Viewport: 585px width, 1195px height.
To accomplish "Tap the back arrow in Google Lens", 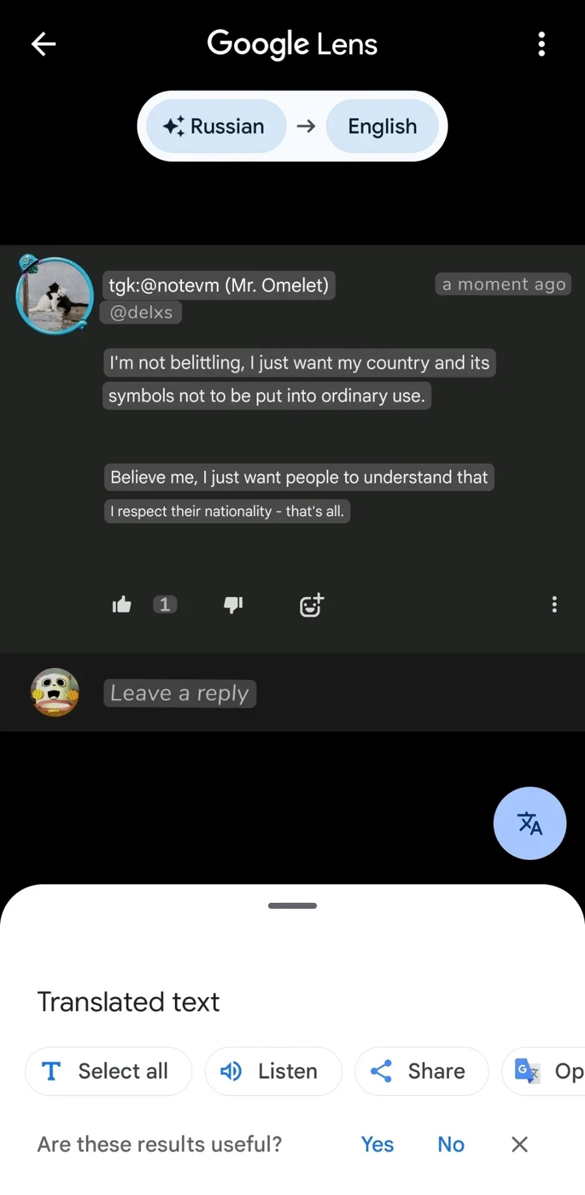I will [44, 44].
